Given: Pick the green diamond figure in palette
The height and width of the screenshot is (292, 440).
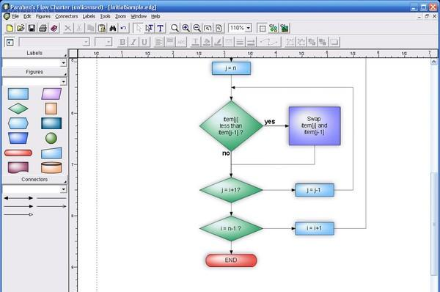Looking at the screenshot, I should 18,109.
